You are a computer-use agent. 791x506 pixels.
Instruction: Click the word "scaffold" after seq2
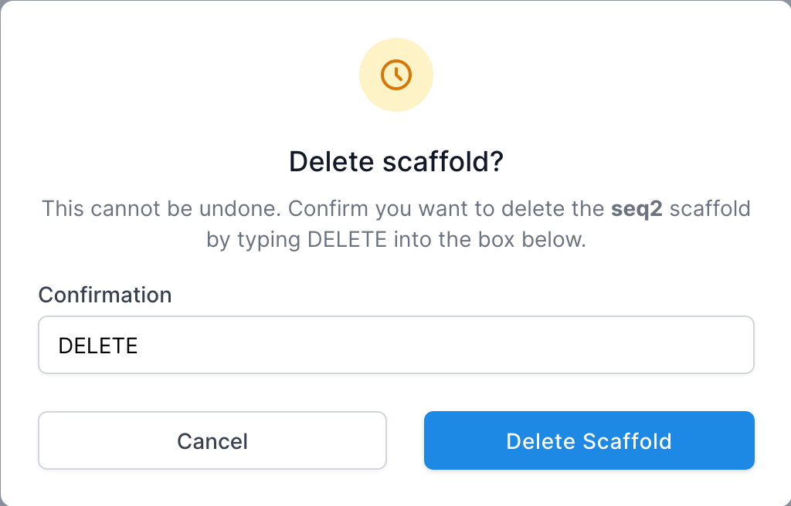711,209
